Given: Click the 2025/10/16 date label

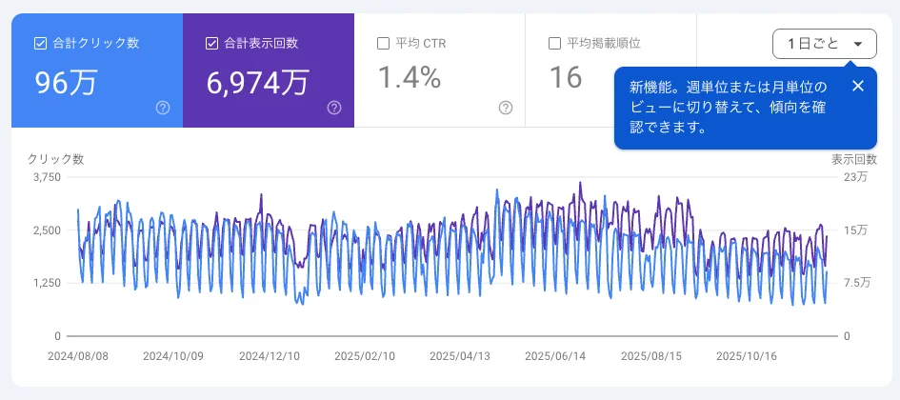Looking at the screenshot, I should [x=746, y=356].
